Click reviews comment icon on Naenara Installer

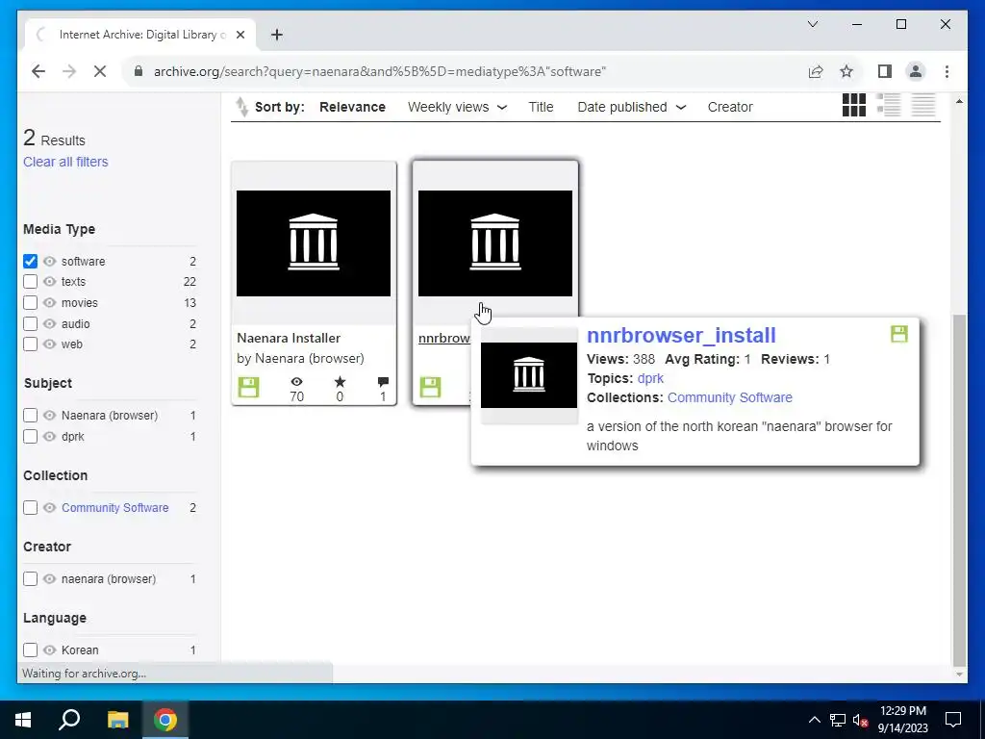[x=383, y=381]
